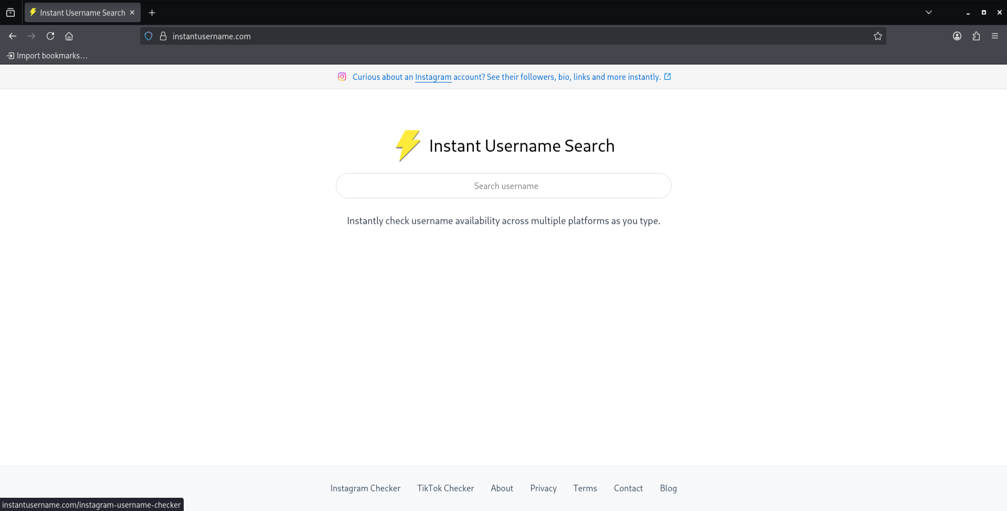Minimize the browser window
Screen dimensions: 1007x511
[x=968, y=13]
